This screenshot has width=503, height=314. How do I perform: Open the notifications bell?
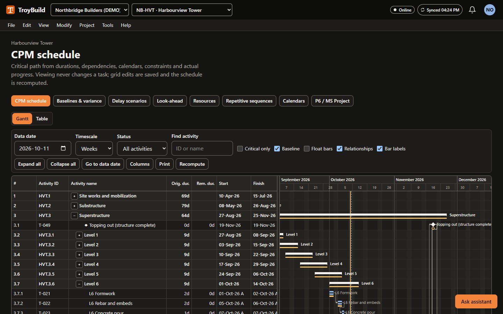pyautogui.click(x=472, y=10)
